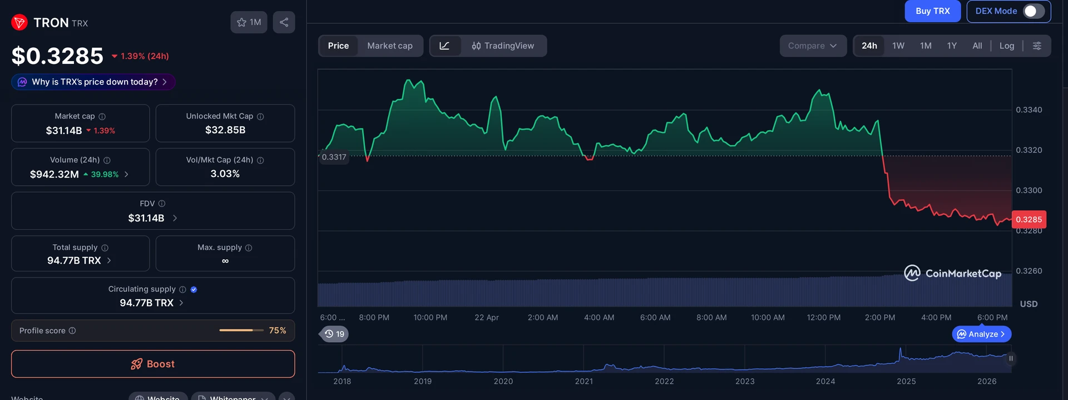1068x400 pixels.
Task: Toggle DEX Mode switch
Action: point(1034,11)
